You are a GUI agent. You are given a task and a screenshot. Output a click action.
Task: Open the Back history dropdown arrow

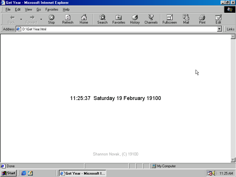pyautogui.click(x=21, y=19)
